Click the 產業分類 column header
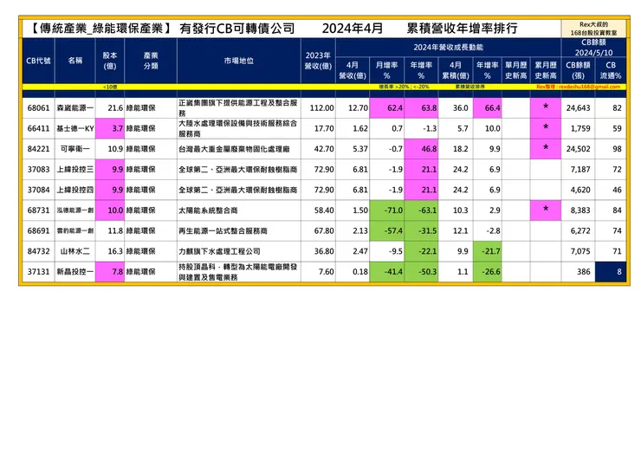This screenshot has width=641, height=453. 151,61
